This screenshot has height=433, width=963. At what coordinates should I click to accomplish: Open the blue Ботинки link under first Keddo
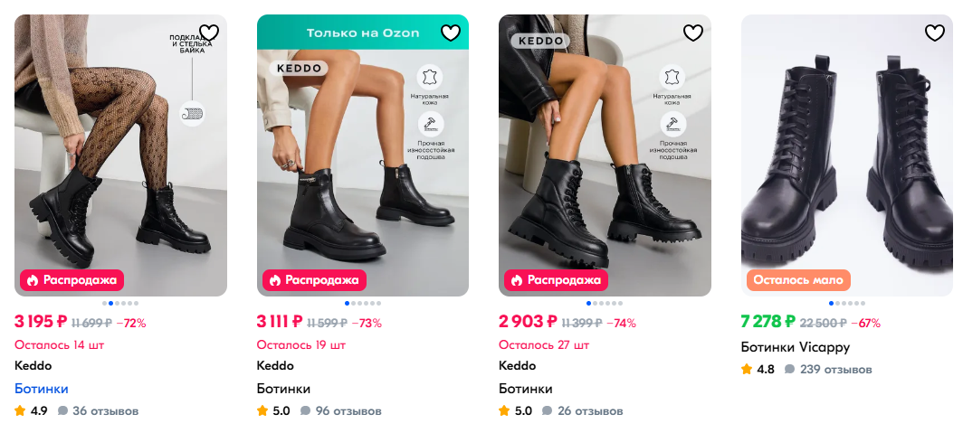coord(42,389)
